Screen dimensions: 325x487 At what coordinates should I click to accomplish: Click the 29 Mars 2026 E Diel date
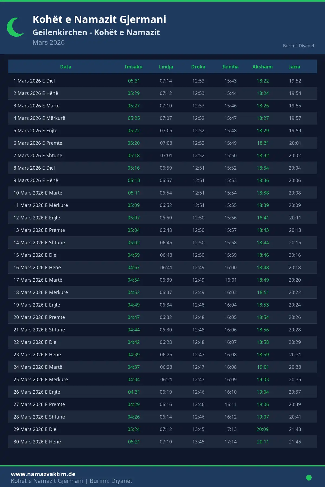tap(35, 429)
